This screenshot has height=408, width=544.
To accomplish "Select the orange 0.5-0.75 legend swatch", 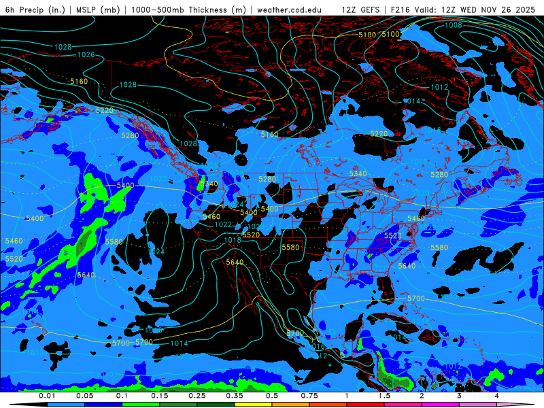I will click(x=291, y=405).
